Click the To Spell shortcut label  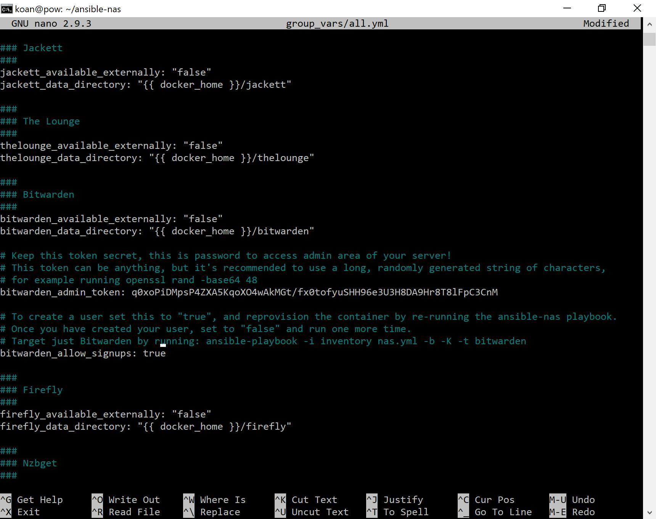[x=406, y=512]
